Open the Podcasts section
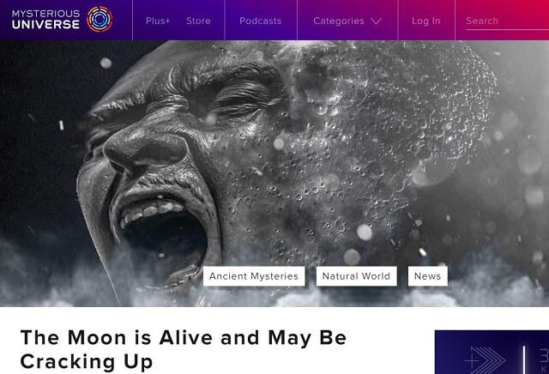Image resolution: width=549 pixels, height=374 pixels. [261, 21]
